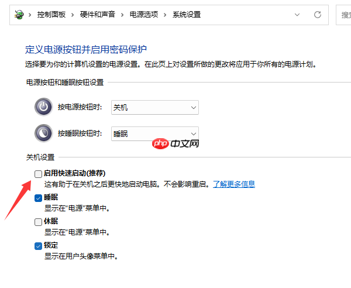This screenshot has width=351, height=288.
Task: Click the 显示在用户头像菜单中。 description text
Action: click(81, 256)
